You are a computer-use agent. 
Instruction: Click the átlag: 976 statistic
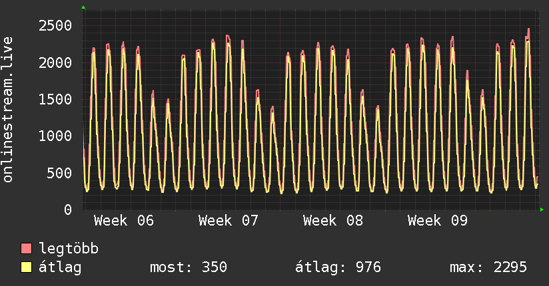coord(338,268)
